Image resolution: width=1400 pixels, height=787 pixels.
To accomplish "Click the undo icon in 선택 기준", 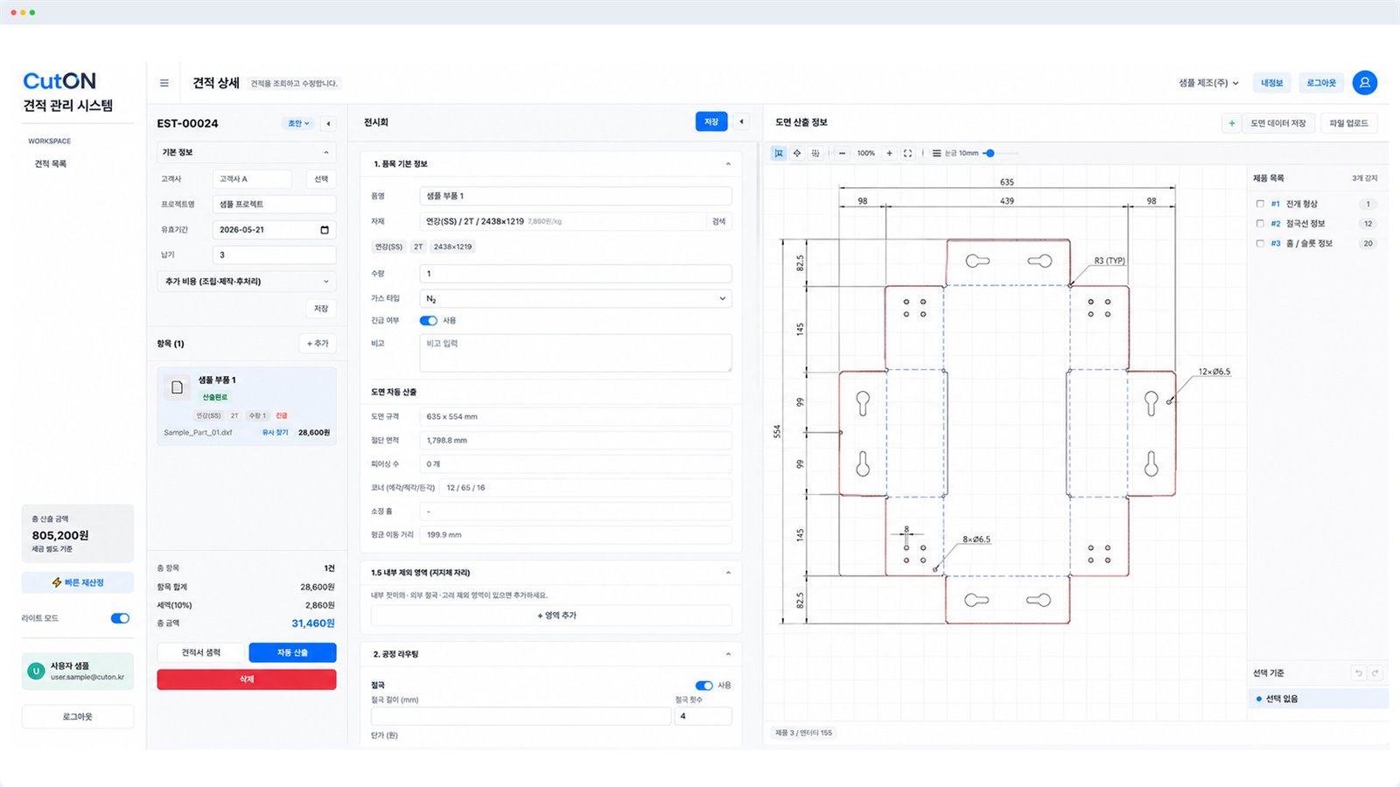I will point(1358,672).
